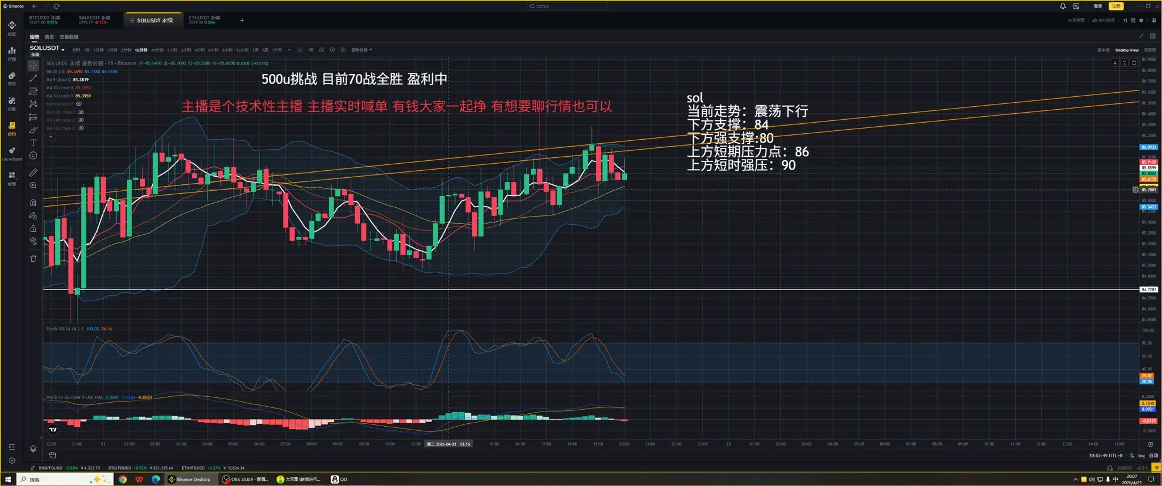Toggle visibility of MA 240 indicator

click(x=81, y=120)
